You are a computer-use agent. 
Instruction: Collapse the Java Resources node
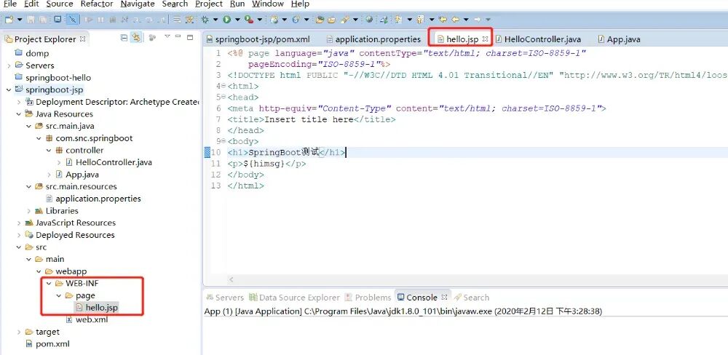pos(19,113)
